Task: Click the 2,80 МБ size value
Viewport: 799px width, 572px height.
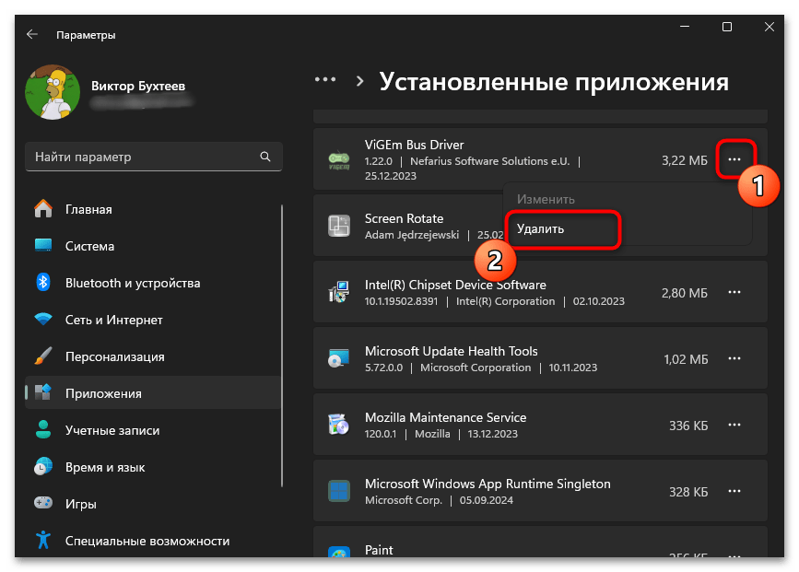Action: (x=685, y=293)
